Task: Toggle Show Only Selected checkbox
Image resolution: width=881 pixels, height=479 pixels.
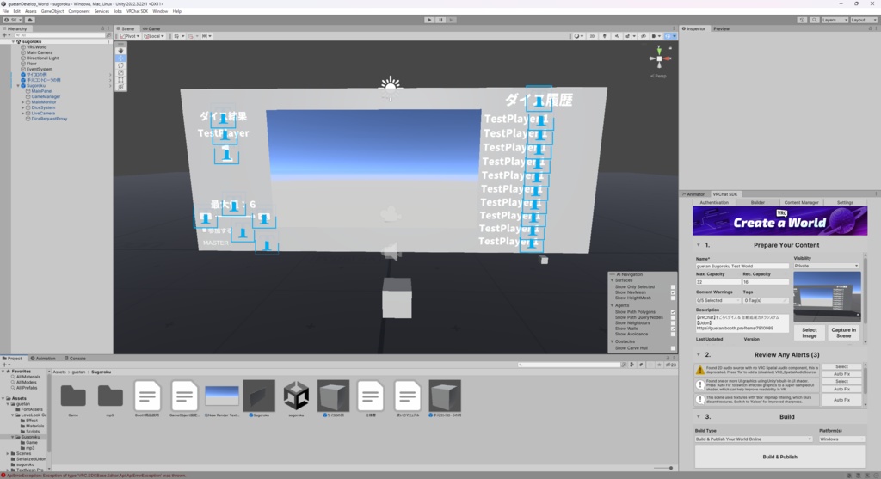Action: [x=673, y=287]
